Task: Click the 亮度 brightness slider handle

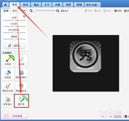Action: point(14,20)
